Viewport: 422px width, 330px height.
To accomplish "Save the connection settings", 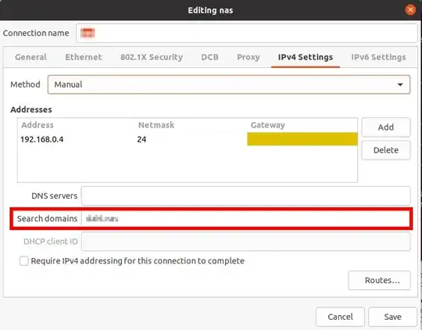I will 392,317.
